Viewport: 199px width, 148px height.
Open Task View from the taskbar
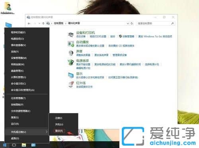[14, 145]
